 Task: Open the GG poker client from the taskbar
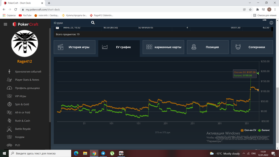tap(121, 153)
